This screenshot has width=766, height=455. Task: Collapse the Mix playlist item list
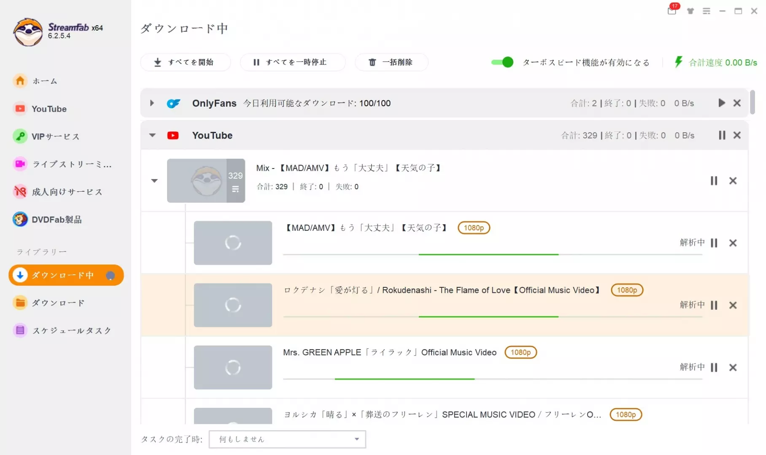tap(154, 181)
